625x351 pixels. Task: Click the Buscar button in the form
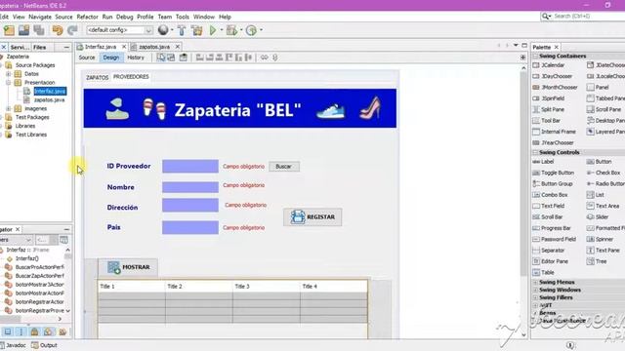click(x=284, y=167)
